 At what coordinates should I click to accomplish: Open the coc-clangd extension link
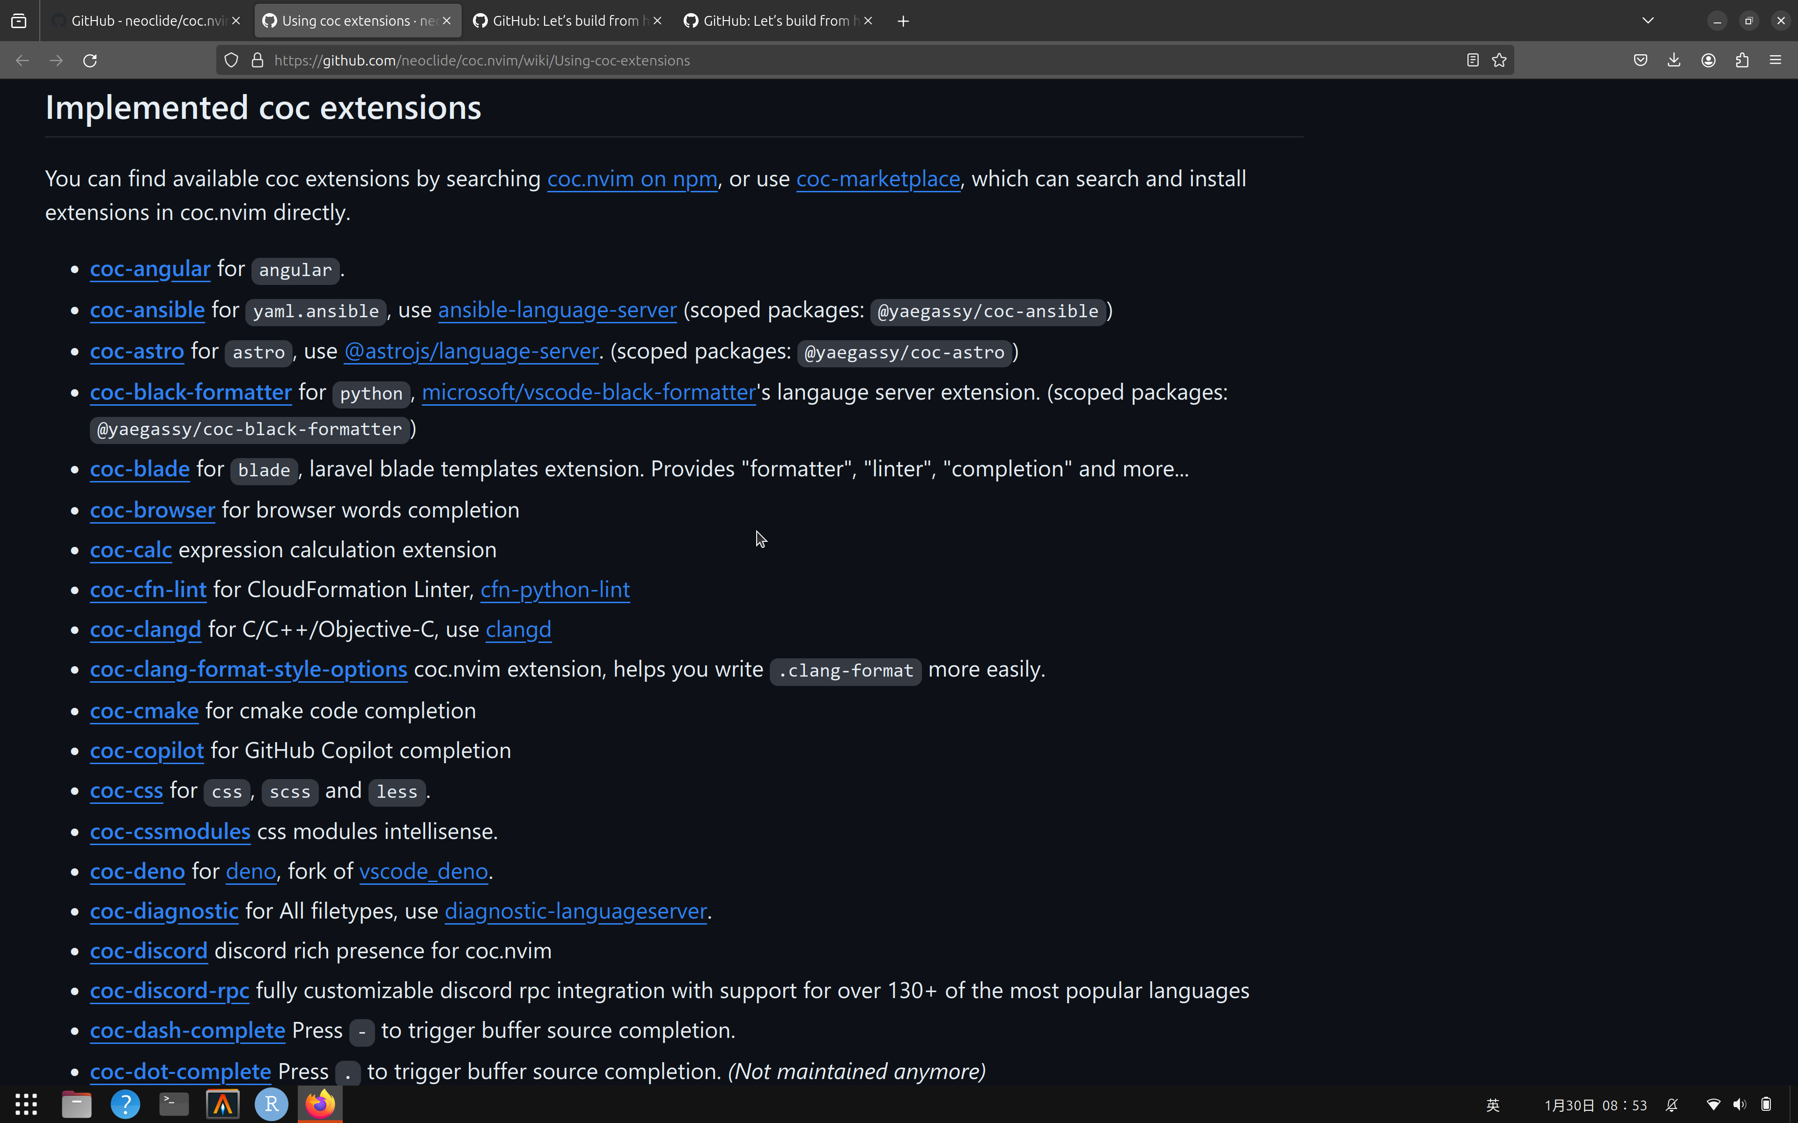146,630
